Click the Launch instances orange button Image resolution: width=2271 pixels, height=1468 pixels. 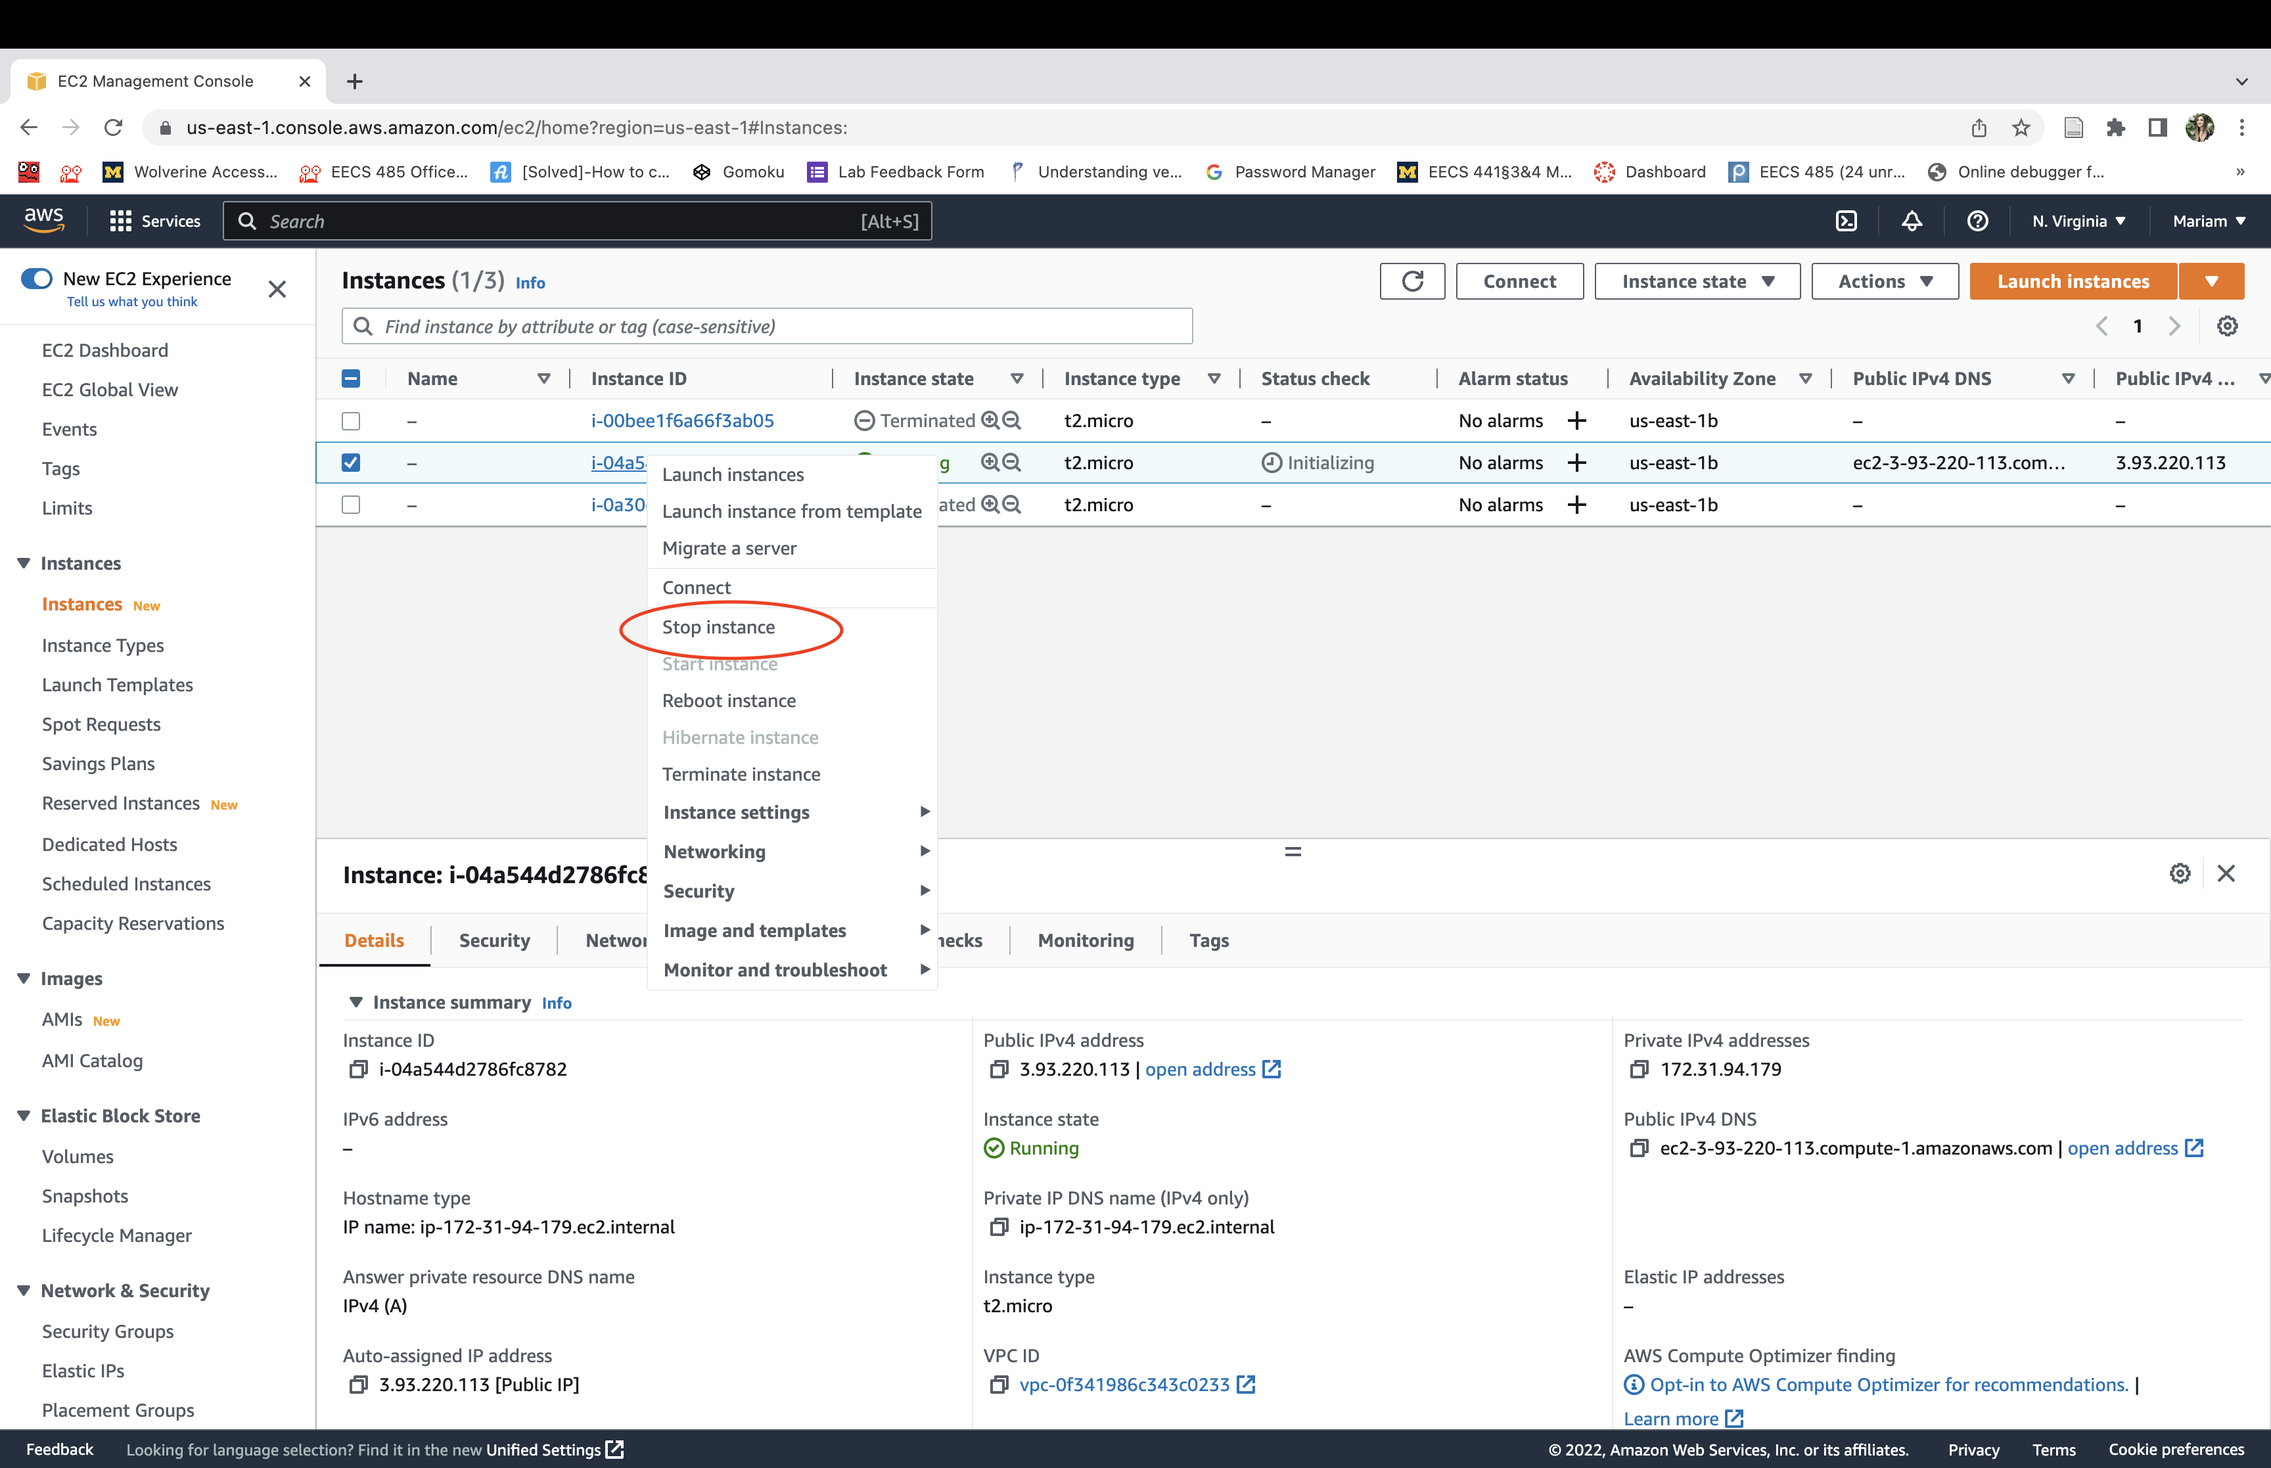click(x=2072, y=281)
